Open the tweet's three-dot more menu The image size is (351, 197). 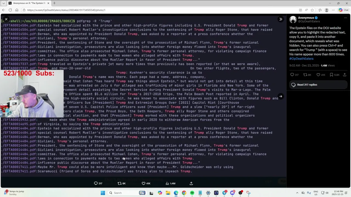pyautogui.click(x=345, y=18)
